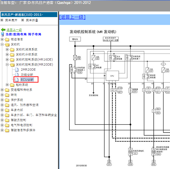
Task: Click the 概述信息 folder icon
Action: [x=7, y=40]
